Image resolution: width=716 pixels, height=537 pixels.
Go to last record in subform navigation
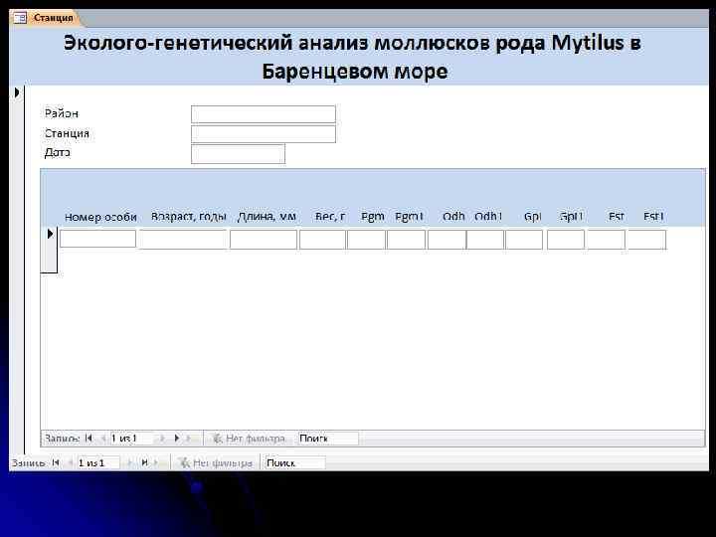(177, 439)
